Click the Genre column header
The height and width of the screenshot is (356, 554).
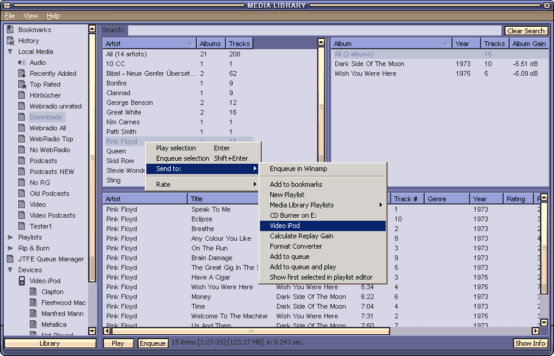(446, 199)
